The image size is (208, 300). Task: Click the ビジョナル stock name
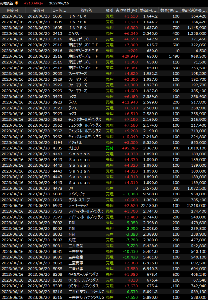tap(75, 142)
